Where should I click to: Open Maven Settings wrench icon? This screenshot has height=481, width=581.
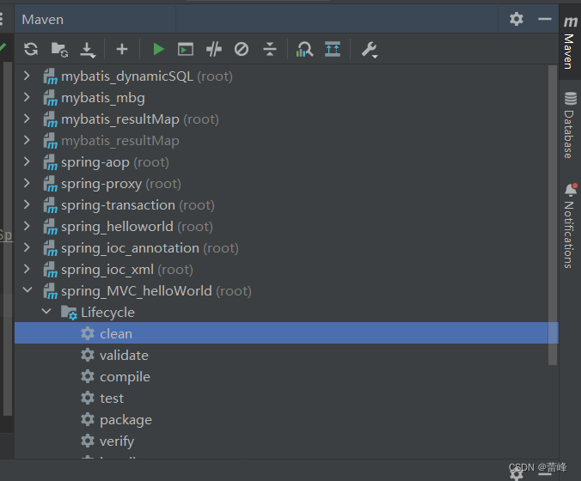click(370, 50)
